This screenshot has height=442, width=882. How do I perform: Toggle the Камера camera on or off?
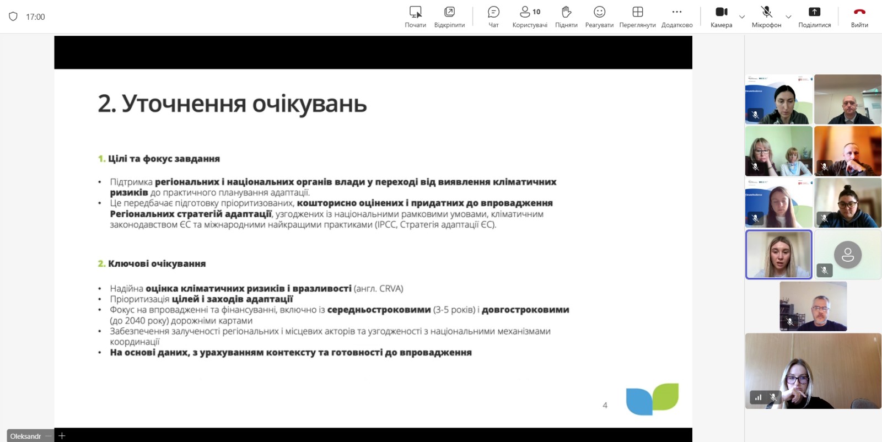721,17
